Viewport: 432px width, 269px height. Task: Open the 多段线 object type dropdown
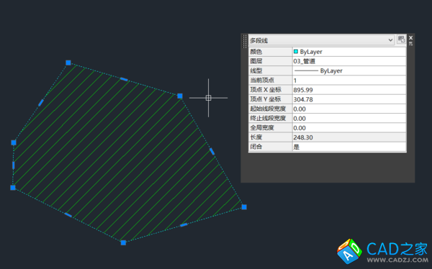click(321, 40)
